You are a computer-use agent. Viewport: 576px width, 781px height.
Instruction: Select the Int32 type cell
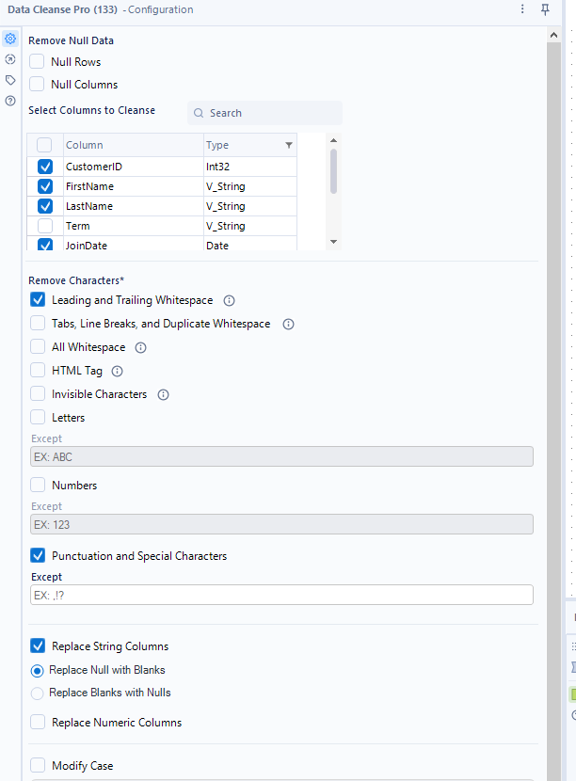(x=250, y=167)
